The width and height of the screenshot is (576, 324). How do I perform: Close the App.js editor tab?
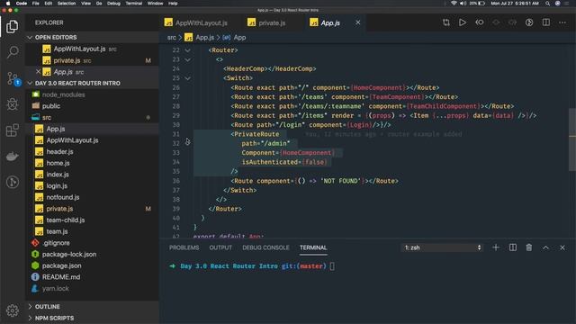tap(358, 22)
